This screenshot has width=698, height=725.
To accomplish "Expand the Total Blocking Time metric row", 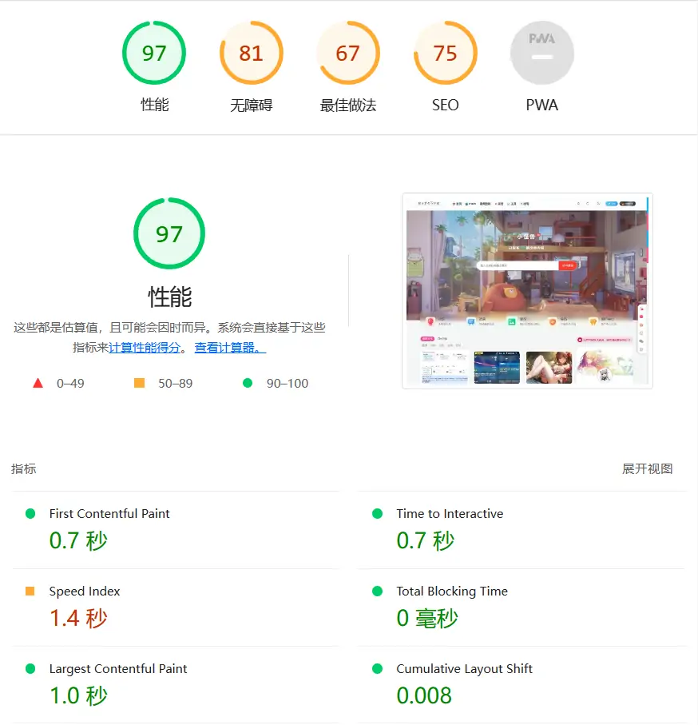I will point(452,592).
